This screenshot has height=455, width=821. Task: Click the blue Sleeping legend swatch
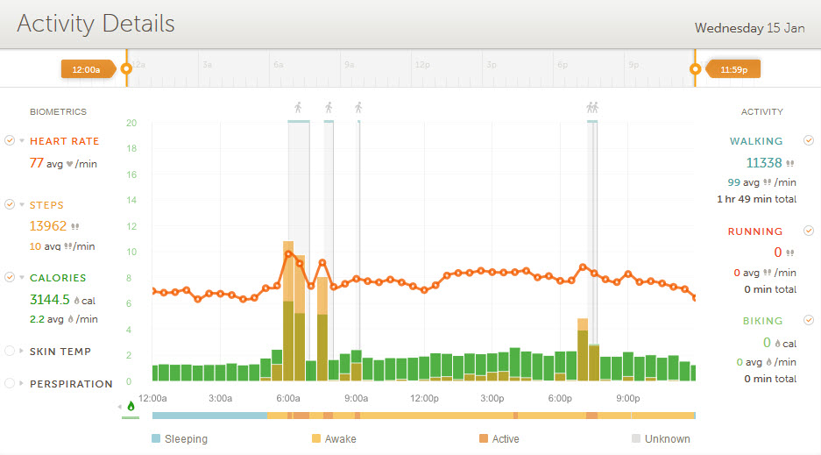[156, 438]
